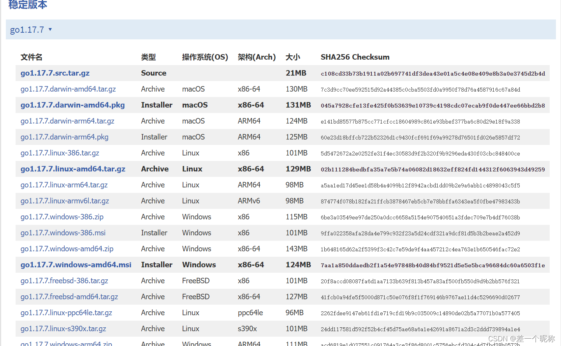Image resolution: width=561 pixels, height=346 pixels.
Task: Select checksum starting with 41fcb0a94fe5
Action: click(x=420, y=297)
